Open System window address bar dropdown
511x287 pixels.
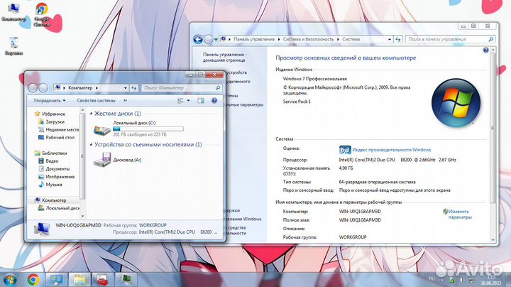coord(390,39)
